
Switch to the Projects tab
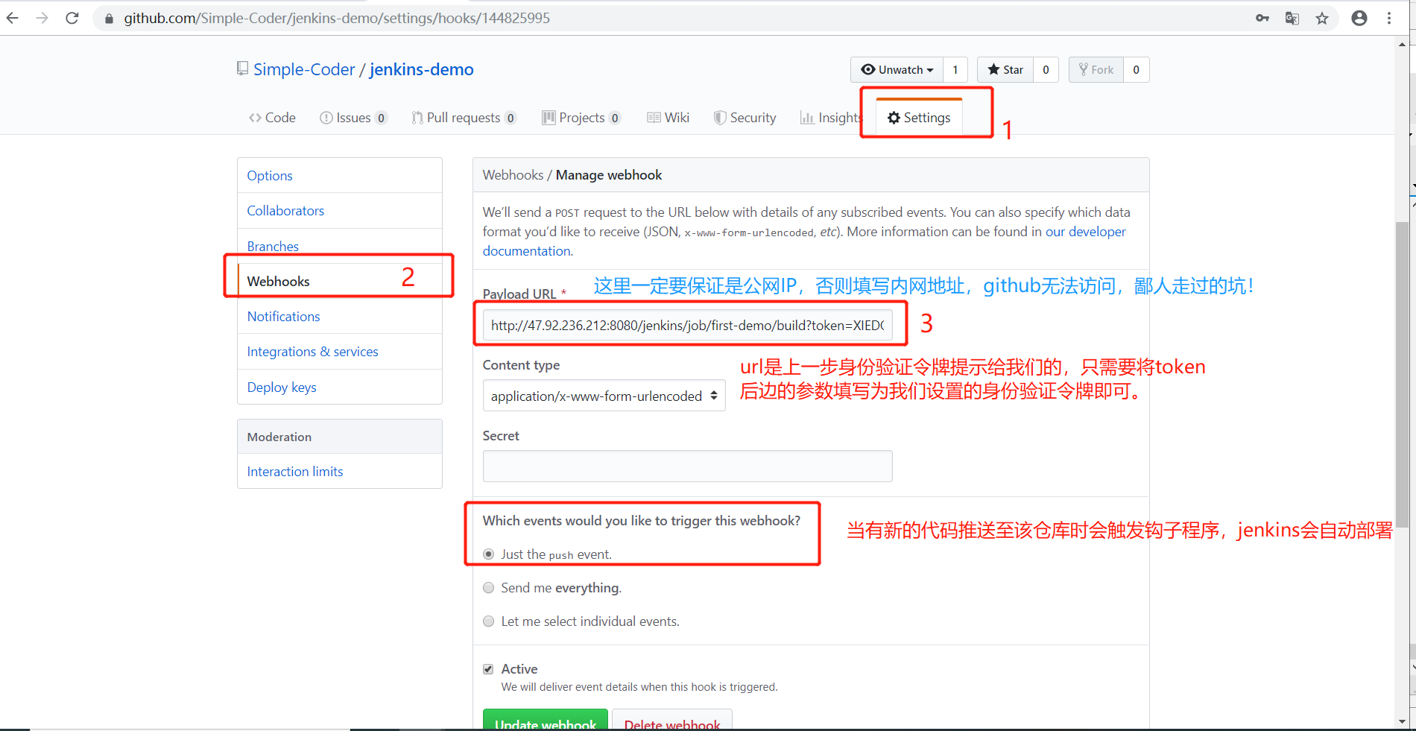click(581, 118)
